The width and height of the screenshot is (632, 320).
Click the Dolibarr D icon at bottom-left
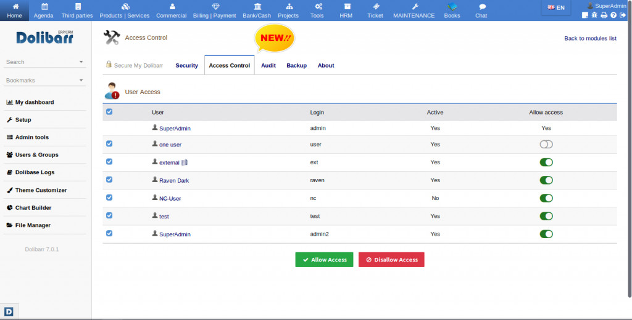click(x=9, y=311)
